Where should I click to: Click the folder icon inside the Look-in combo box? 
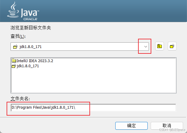tap(15, 47)
